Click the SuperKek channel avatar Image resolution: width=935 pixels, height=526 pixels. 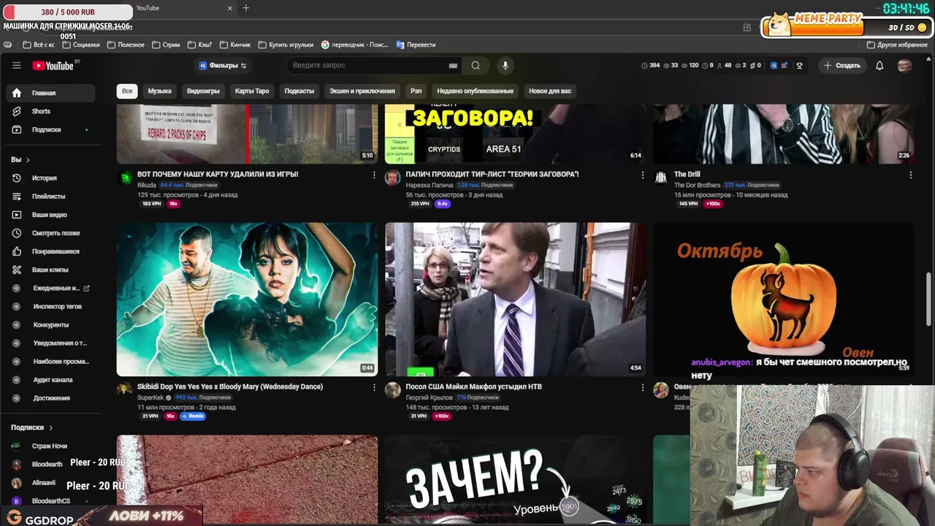click(125, 389)
